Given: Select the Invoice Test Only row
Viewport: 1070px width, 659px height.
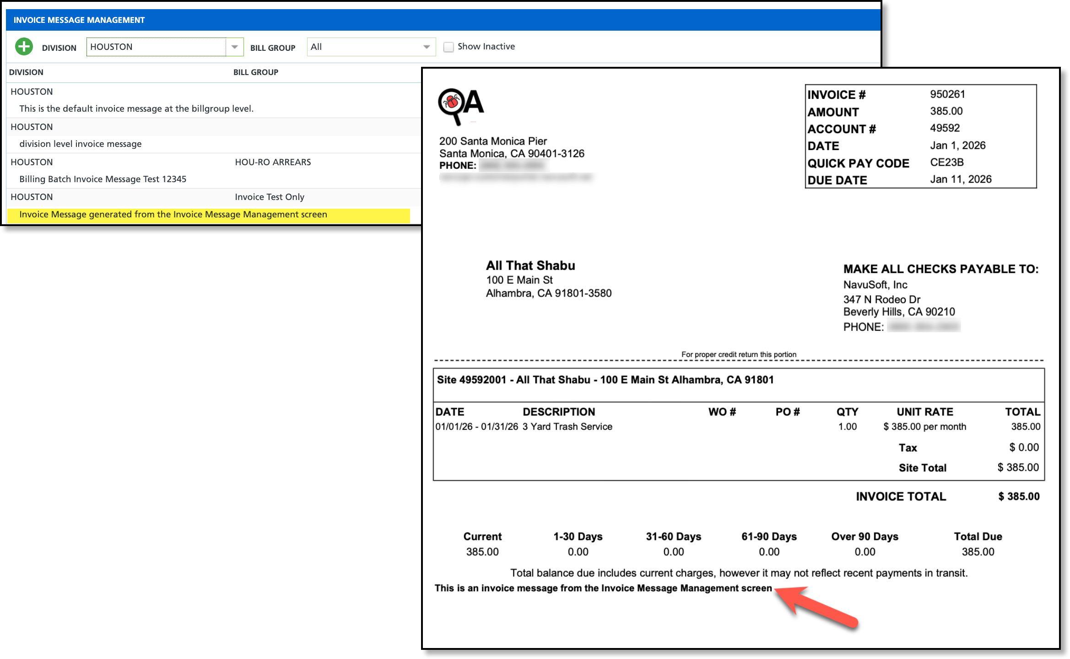Looking at the screenshot, I should click(x=270, y=197).
